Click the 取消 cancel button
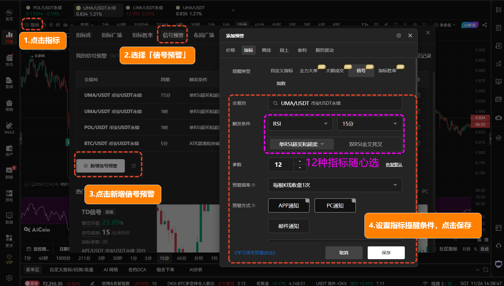This screenshot has height=286, width=504. 344,253
